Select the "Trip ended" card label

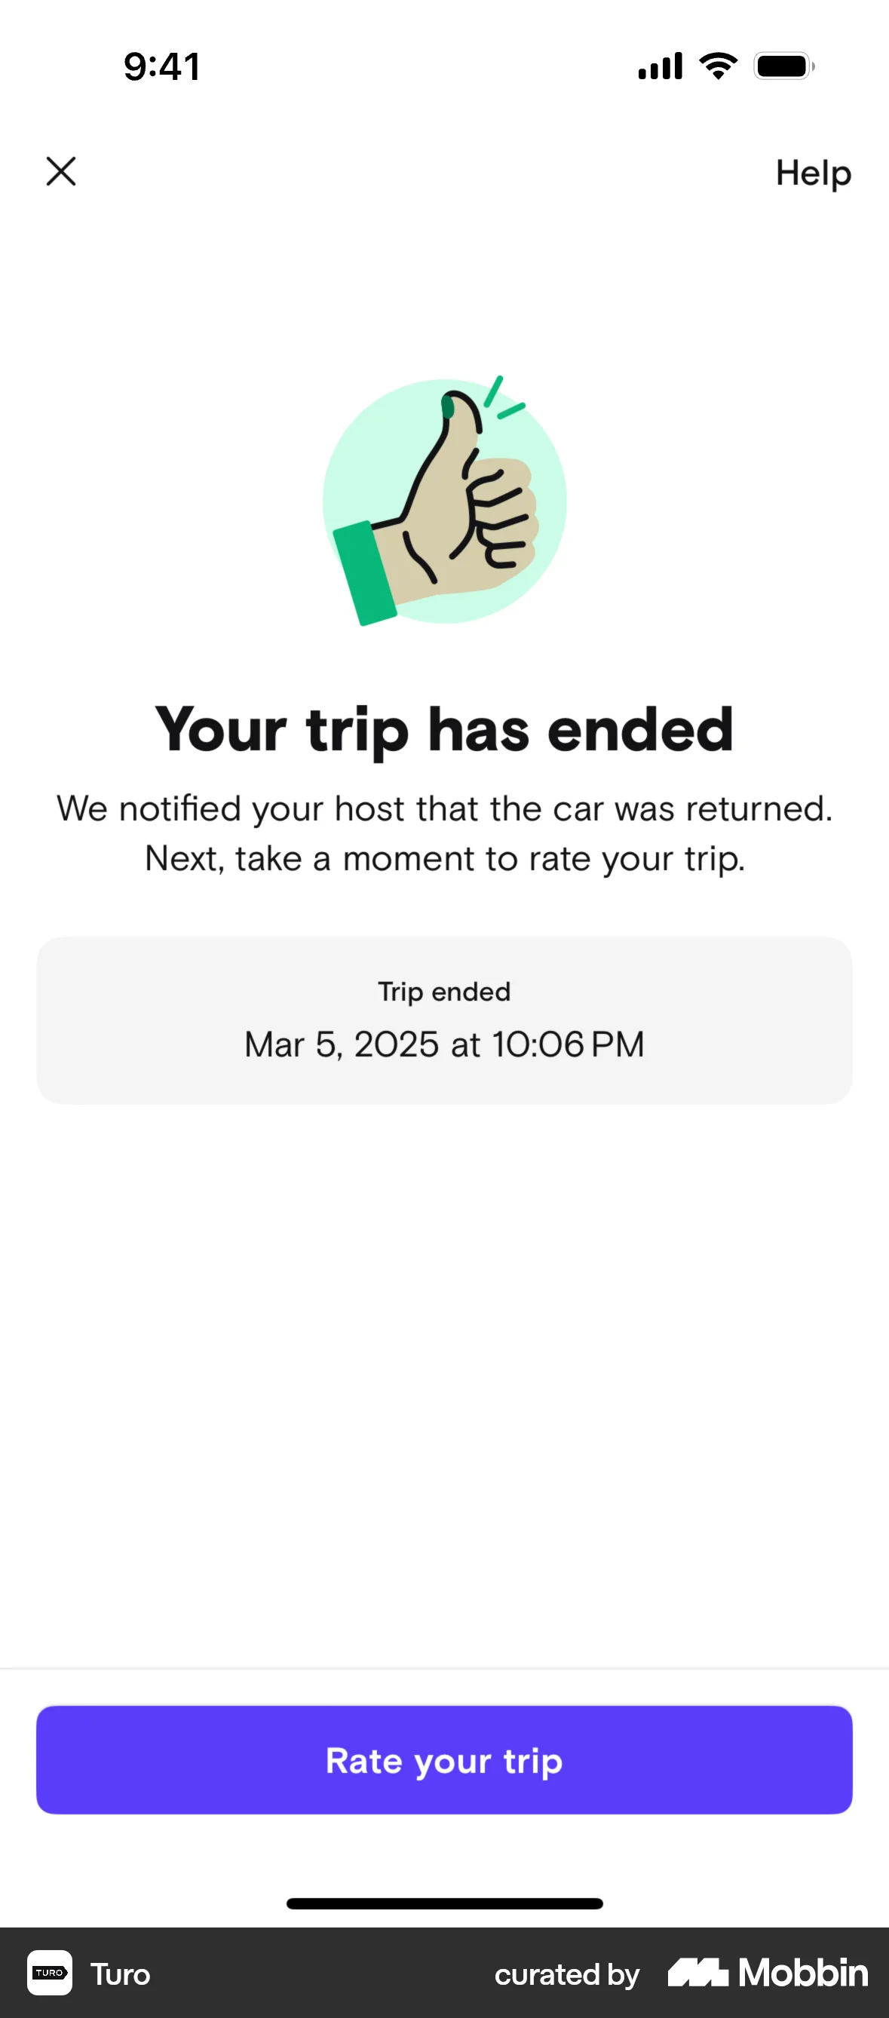tap(444, 992)
